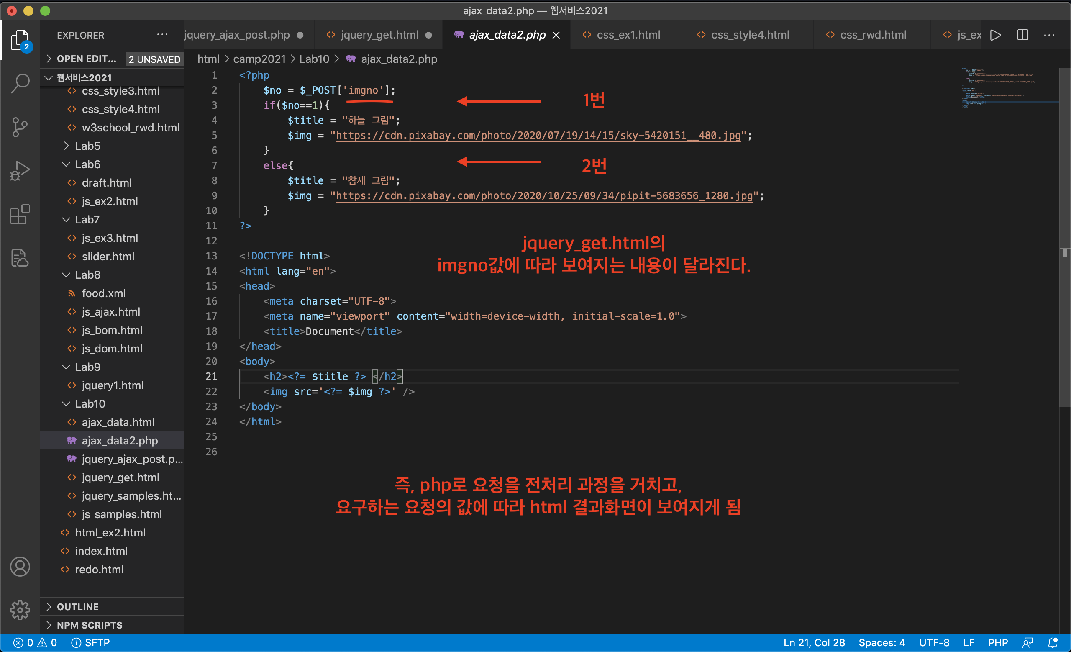Split the editor to the right
Image resolution: width=1071 pixels, height=652 pixels.
1022,35
